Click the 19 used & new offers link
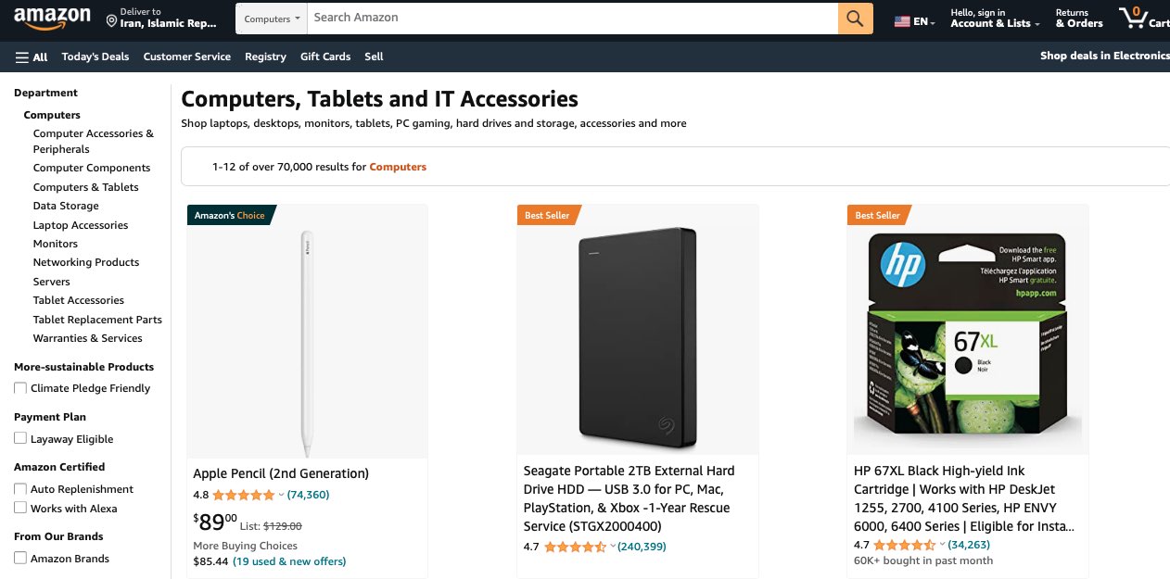This screenshot has width=1170, height=579. click(x=289, y=561)
